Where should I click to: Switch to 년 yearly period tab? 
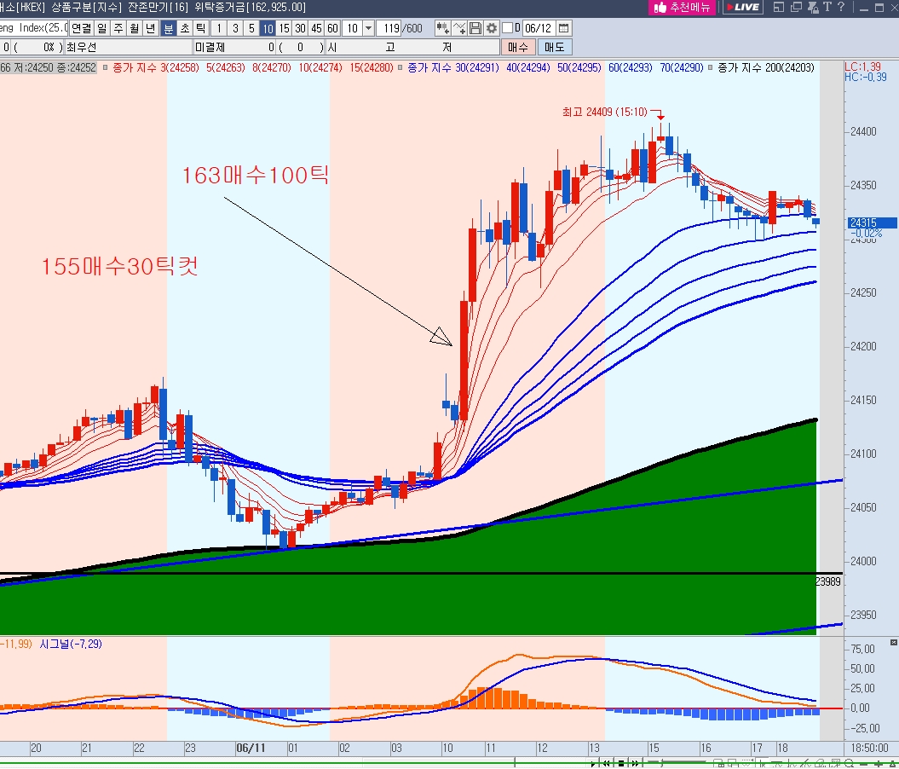(150, 28)
